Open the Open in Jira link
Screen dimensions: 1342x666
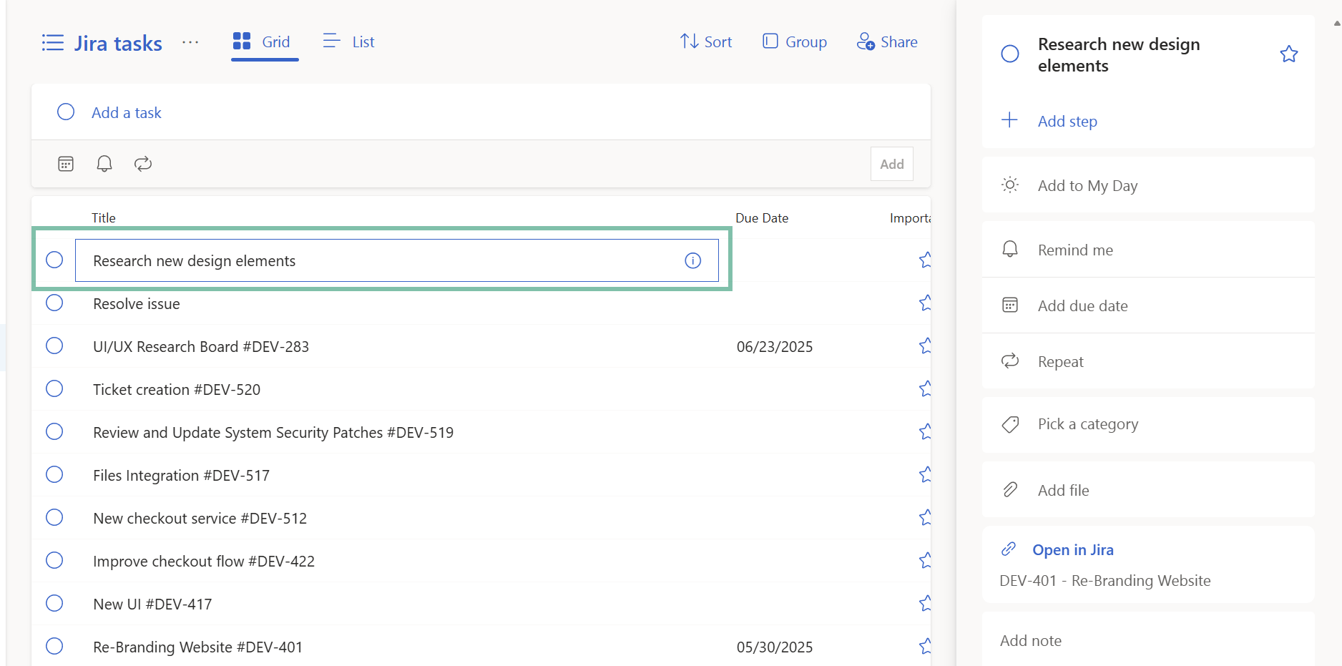point(1072,550)
